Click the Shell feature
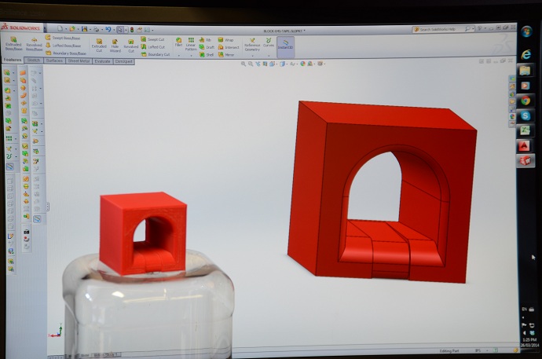Image resolution: width=542 pixels, height=359 pixels. [207, 55]
